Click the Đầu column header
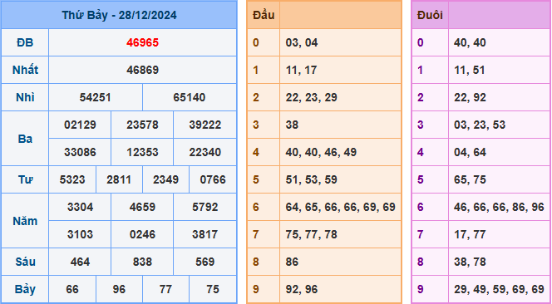The width and height of the screenshot is (552, 304). tap(264, 16)
